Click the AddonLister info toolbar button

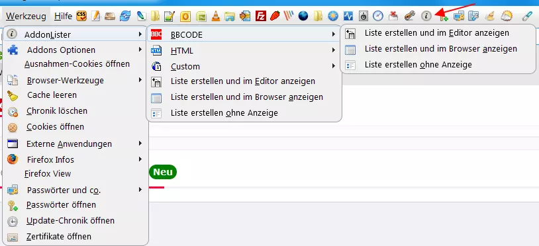[426, 16]
